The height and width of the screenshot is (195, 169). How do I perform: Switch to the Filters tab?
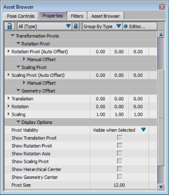(x=77, y=16)
